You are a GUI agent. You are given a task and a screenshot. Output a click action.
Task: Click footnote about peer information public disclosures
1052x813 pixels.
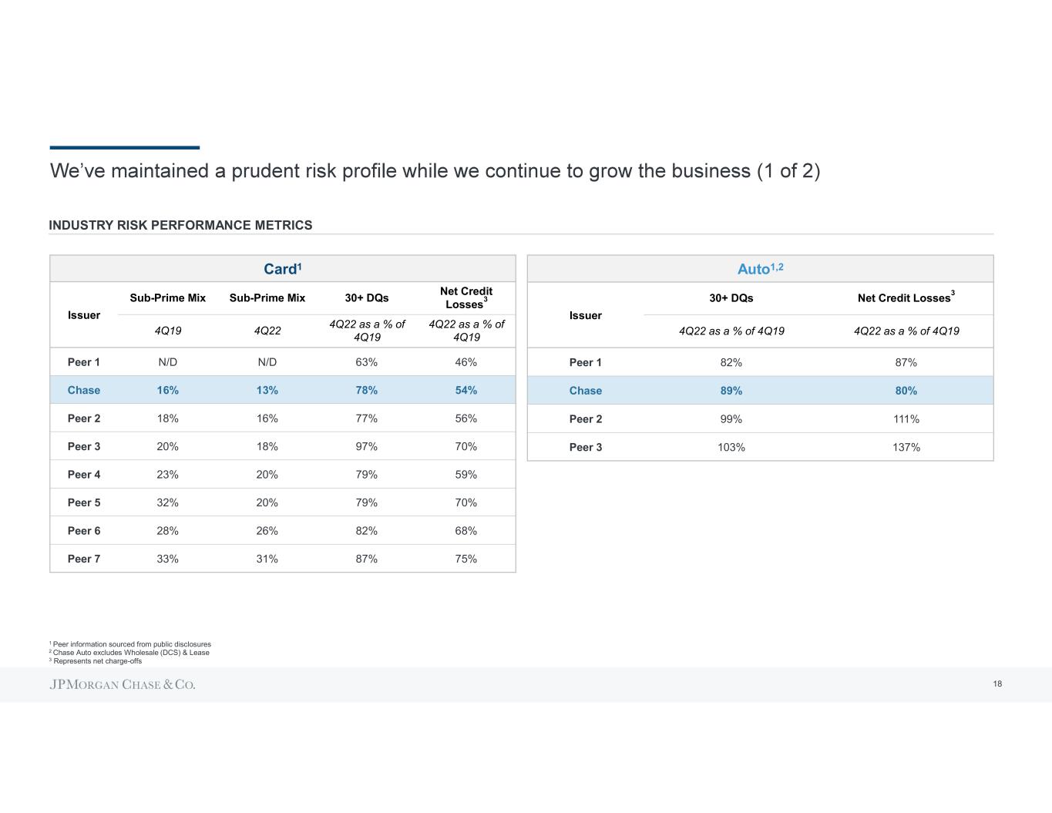click(131, 644)
